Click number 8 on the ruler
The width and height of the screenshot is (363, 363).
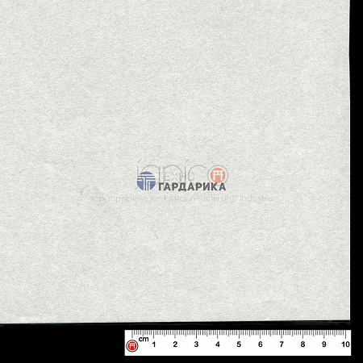[x=302, y=344]
